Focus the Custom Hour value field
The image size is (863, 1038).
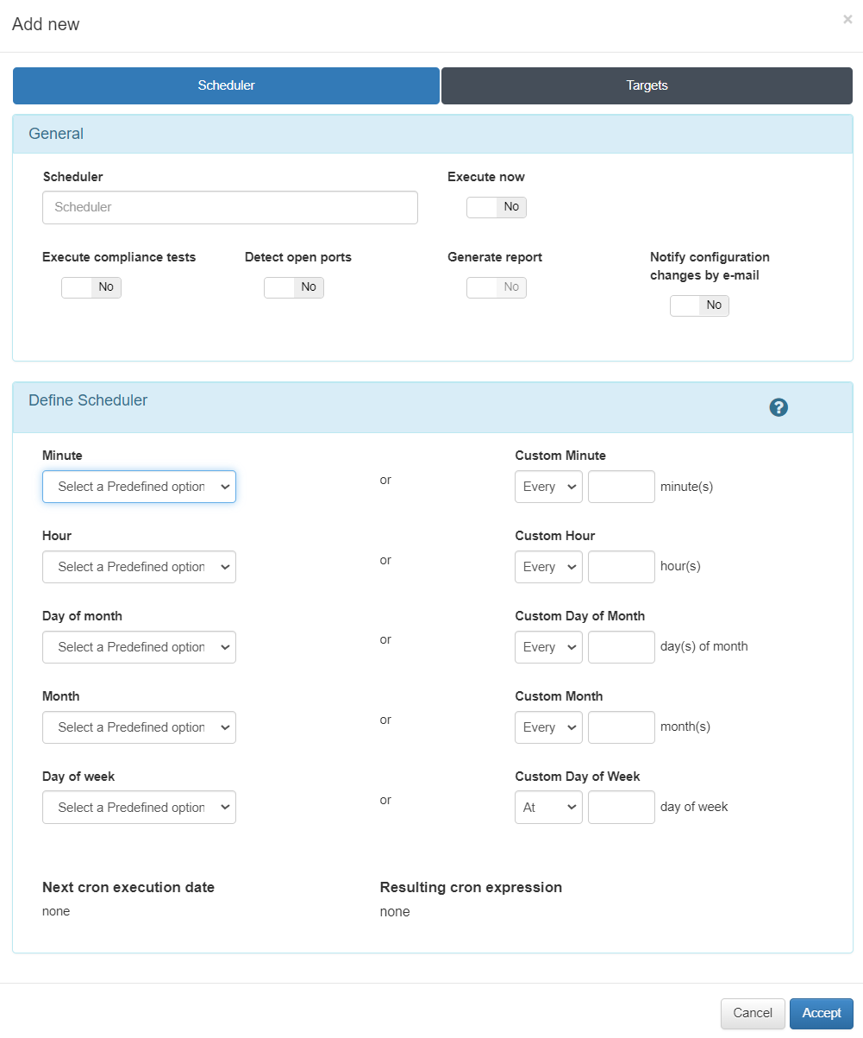point(621,567)
